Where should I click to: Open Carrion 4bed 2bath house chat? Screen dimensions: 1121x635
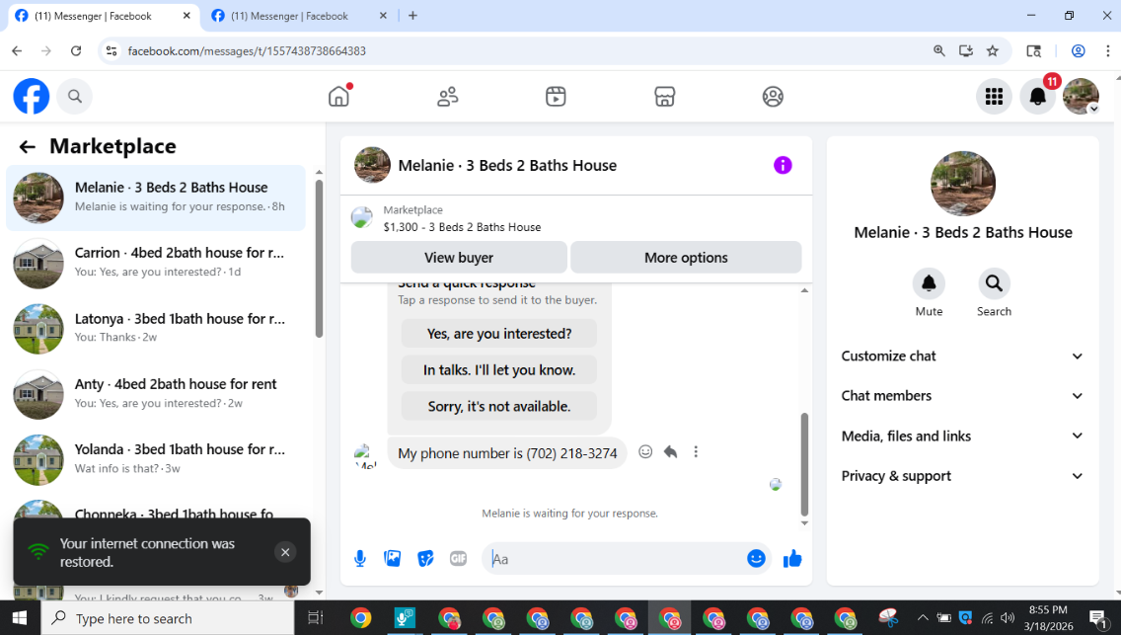(x=156, y=263)
